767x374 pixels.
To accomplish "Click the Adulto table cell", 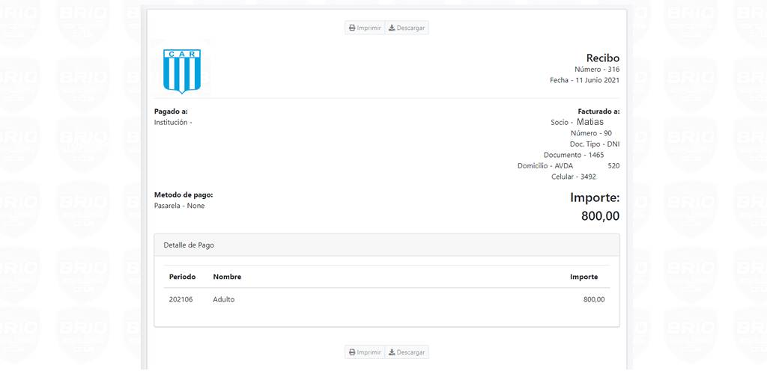I will pos(224,299).
